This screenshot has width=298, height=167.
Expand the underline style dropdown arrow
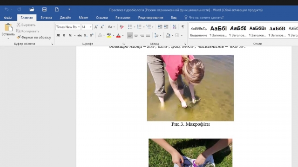74,35
